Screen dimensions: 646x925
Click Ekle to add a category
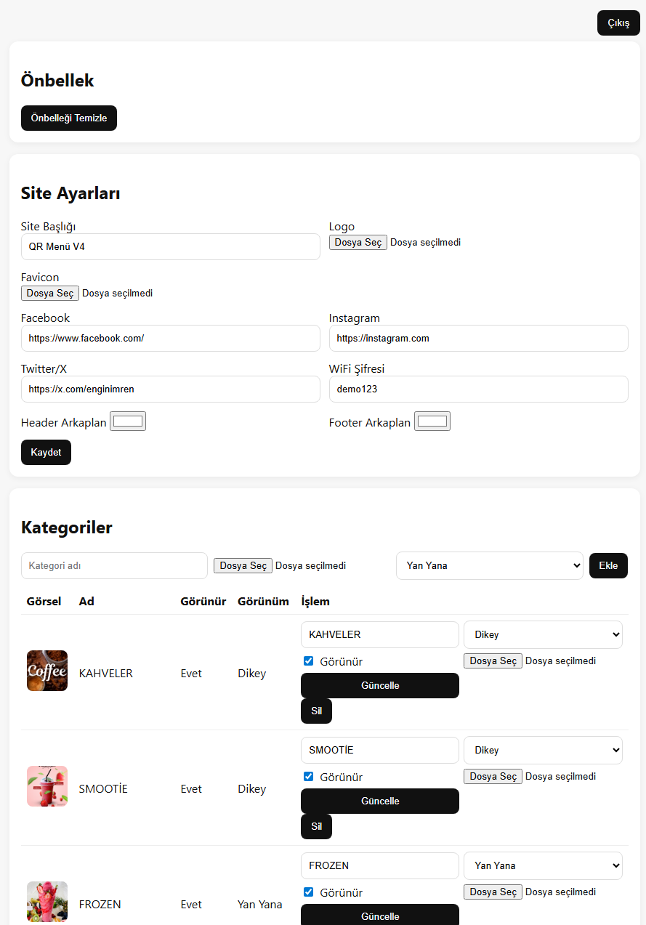(608, 566)
